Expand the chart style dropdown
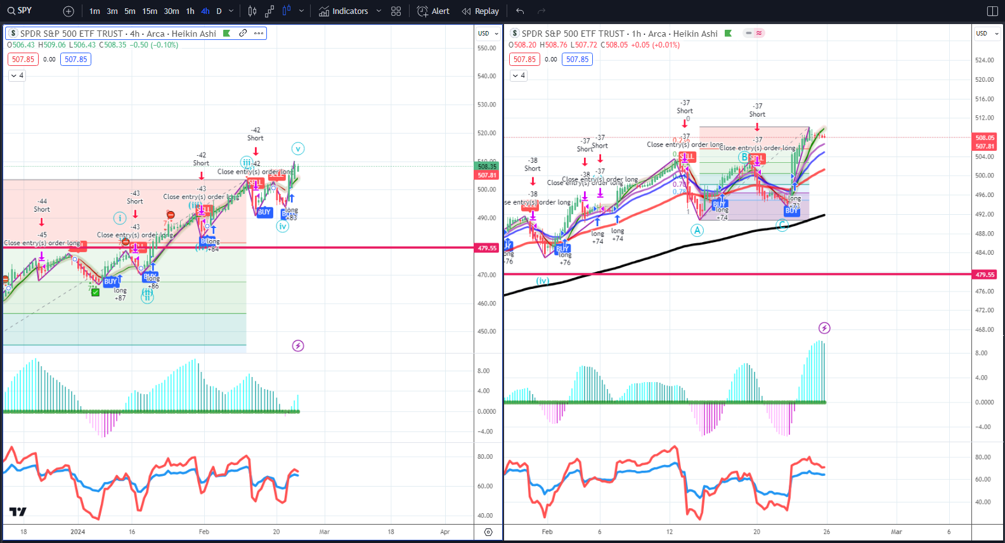Viewport: 1005px width, 543px height. [301, 11]
